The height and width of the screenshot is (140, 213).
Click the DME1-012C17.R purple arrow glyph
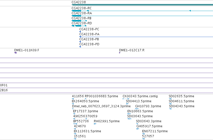tap(120, 53)
